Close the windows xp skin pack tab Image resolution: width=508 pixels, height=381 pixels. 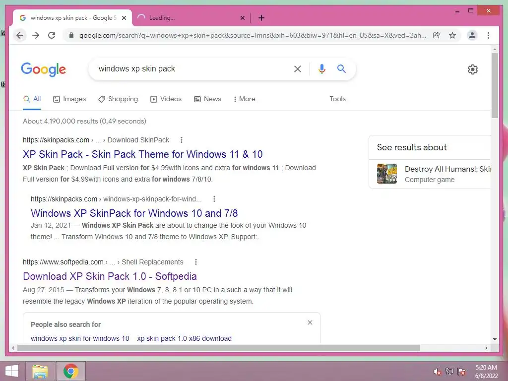[124, 18]
